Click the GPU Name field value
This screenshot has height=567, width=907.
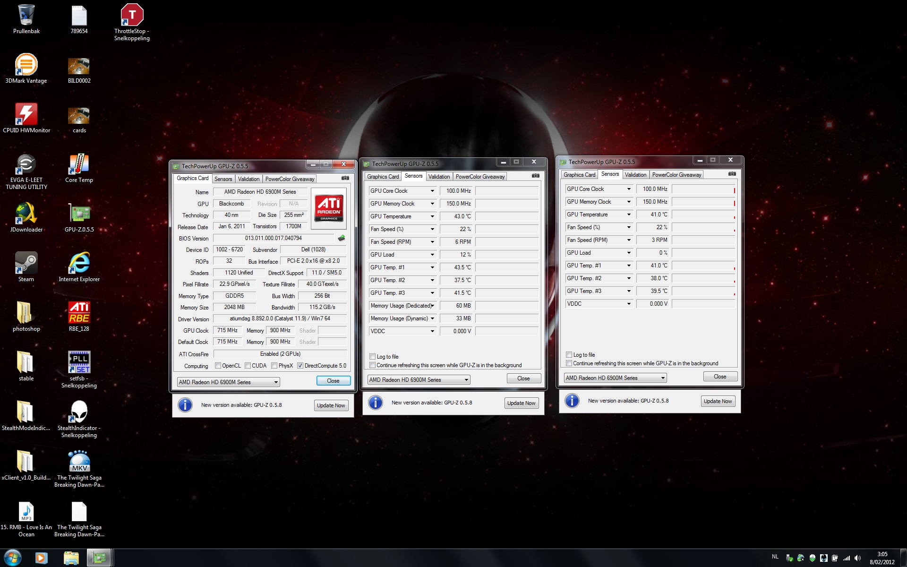260,192
